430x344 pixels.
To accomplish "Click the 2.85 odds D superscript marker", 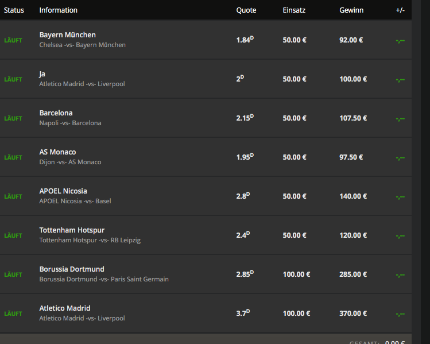I will pyautogui.click(x=252, y=272).
